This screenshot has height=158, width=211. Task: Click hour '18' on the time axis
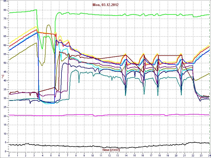[160, 155]
